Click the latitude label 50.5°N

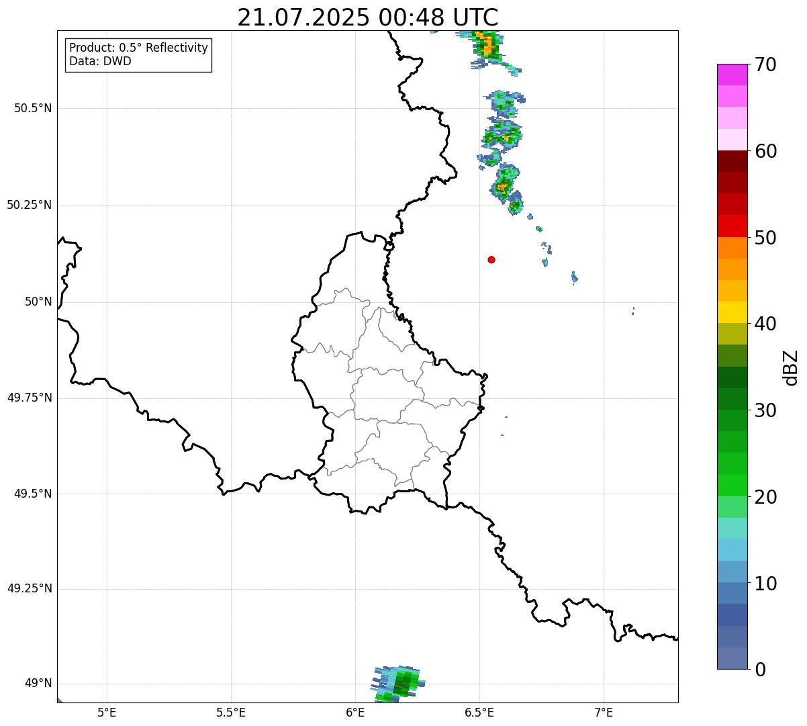(32, 108)
